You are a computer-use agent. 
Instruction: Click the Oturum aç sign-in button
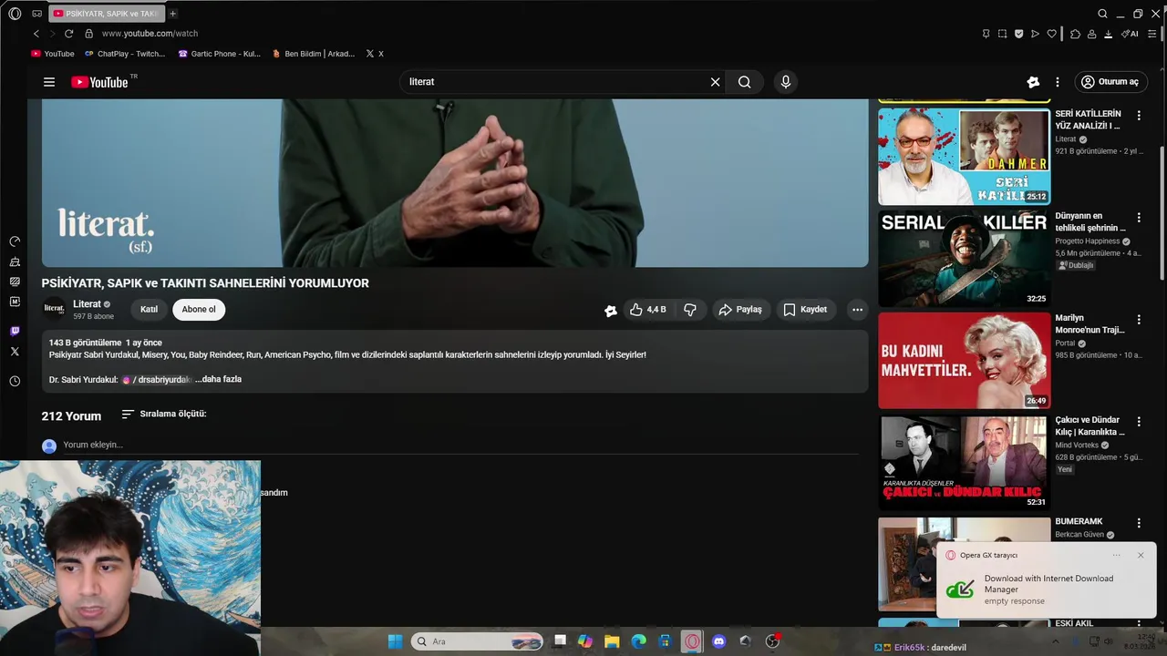[1110, 82]
